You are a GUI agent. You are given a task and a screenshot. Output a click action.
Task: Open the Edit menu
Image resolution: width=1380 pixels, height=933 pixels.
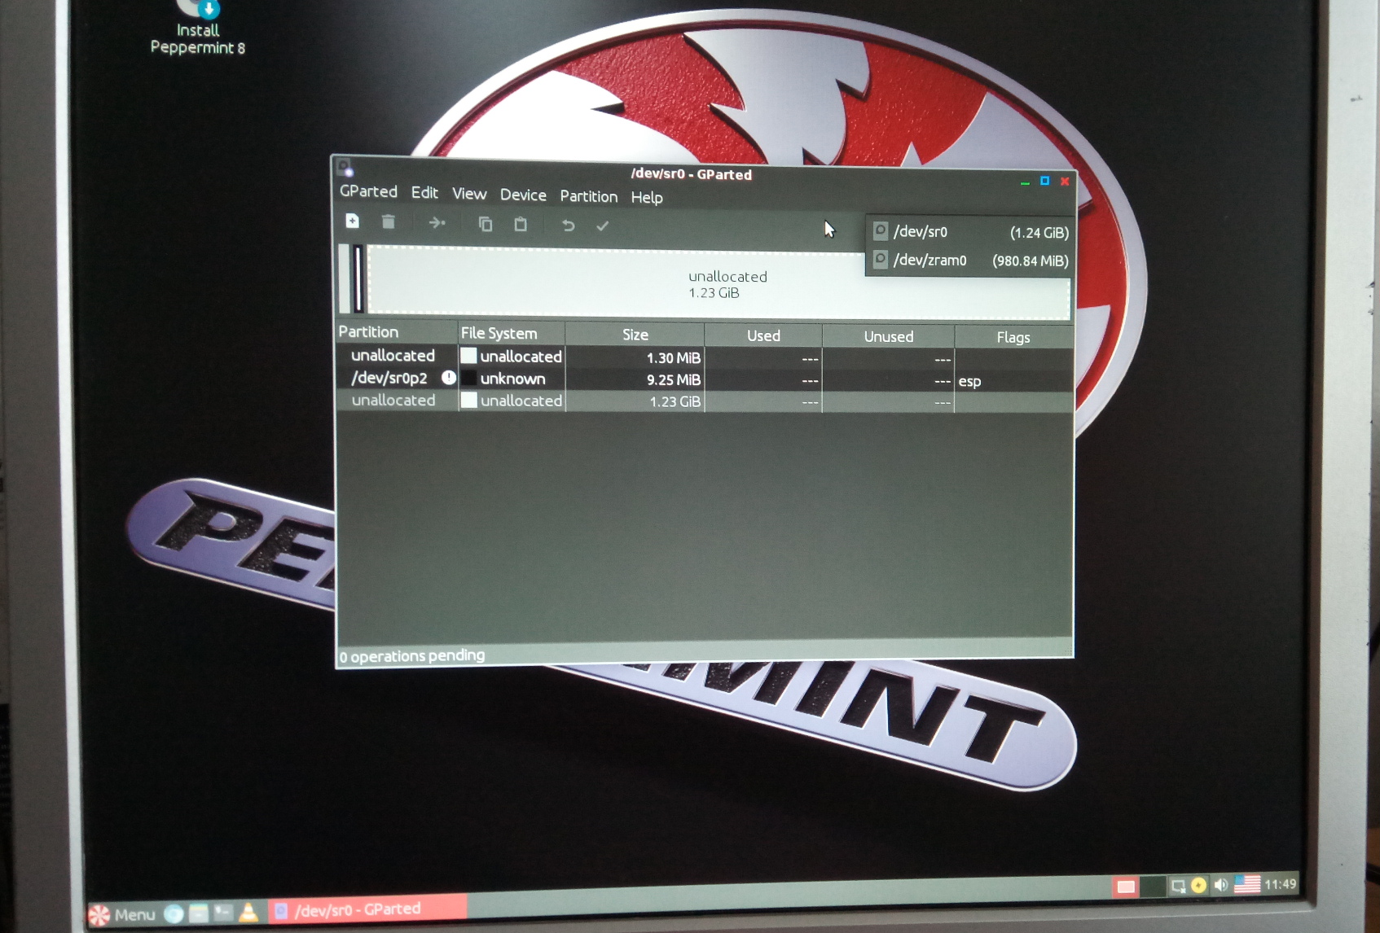pos(424,193)
